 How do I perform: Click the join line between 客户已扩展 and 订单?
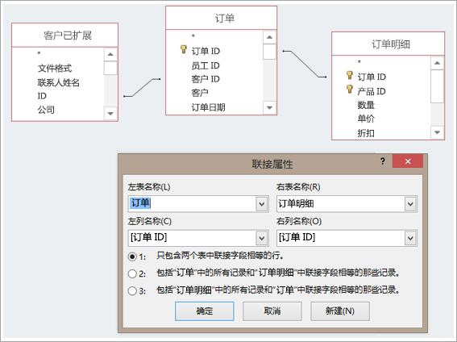pos(142,87)
